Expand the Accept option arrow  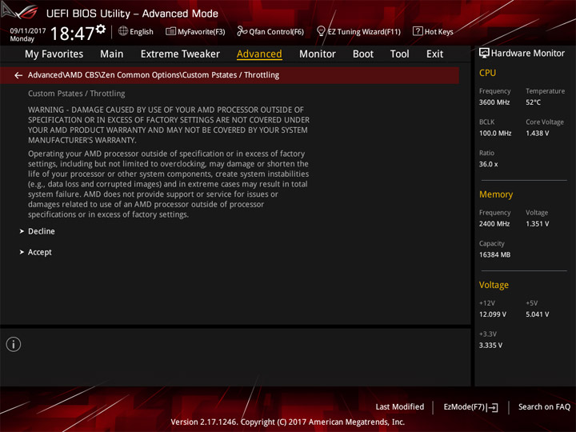click(22, 252)
